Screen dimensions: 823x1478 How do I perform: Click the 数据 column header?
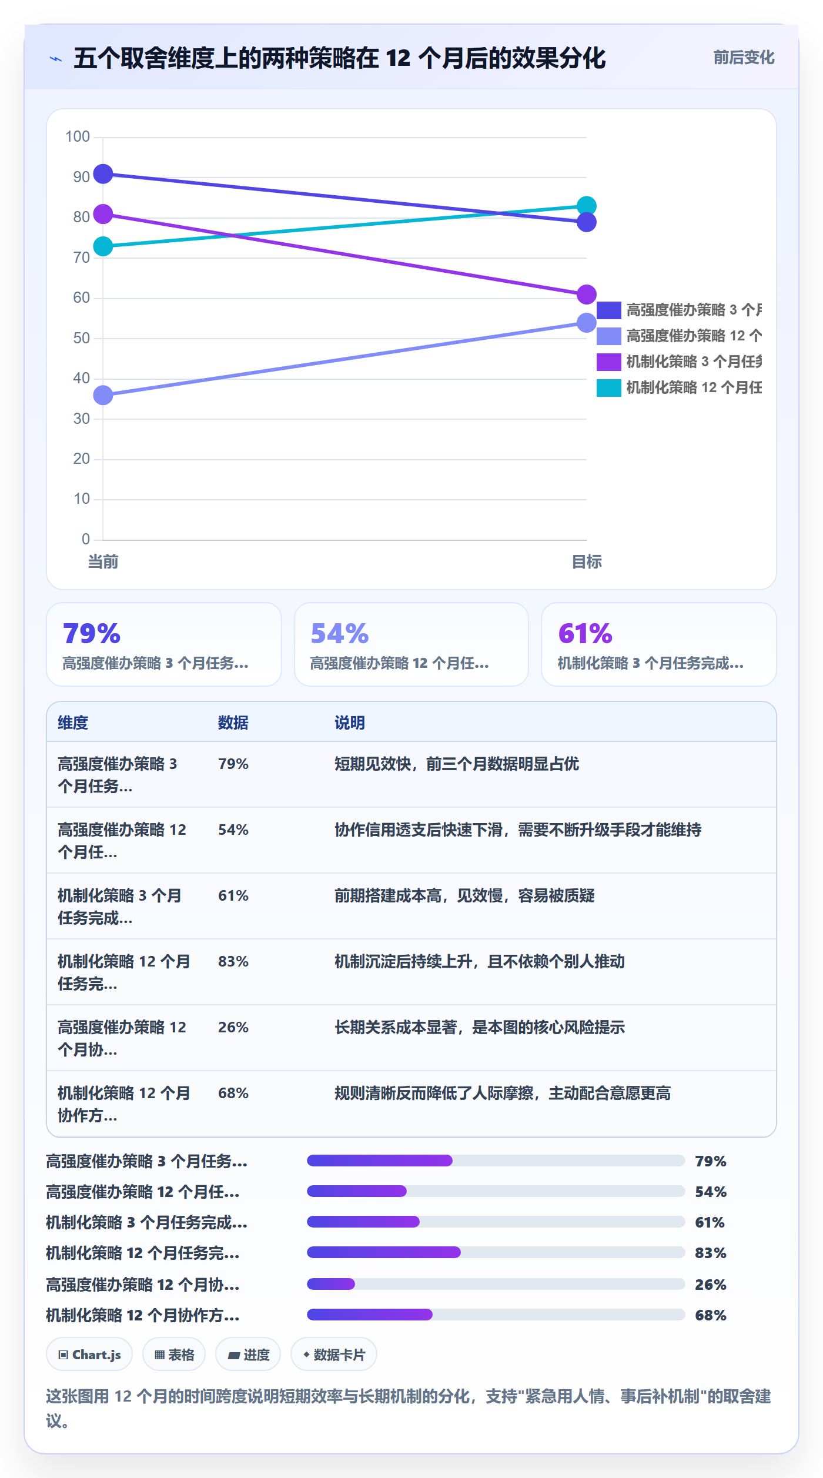pyautogui.click(x=233, y=723)
